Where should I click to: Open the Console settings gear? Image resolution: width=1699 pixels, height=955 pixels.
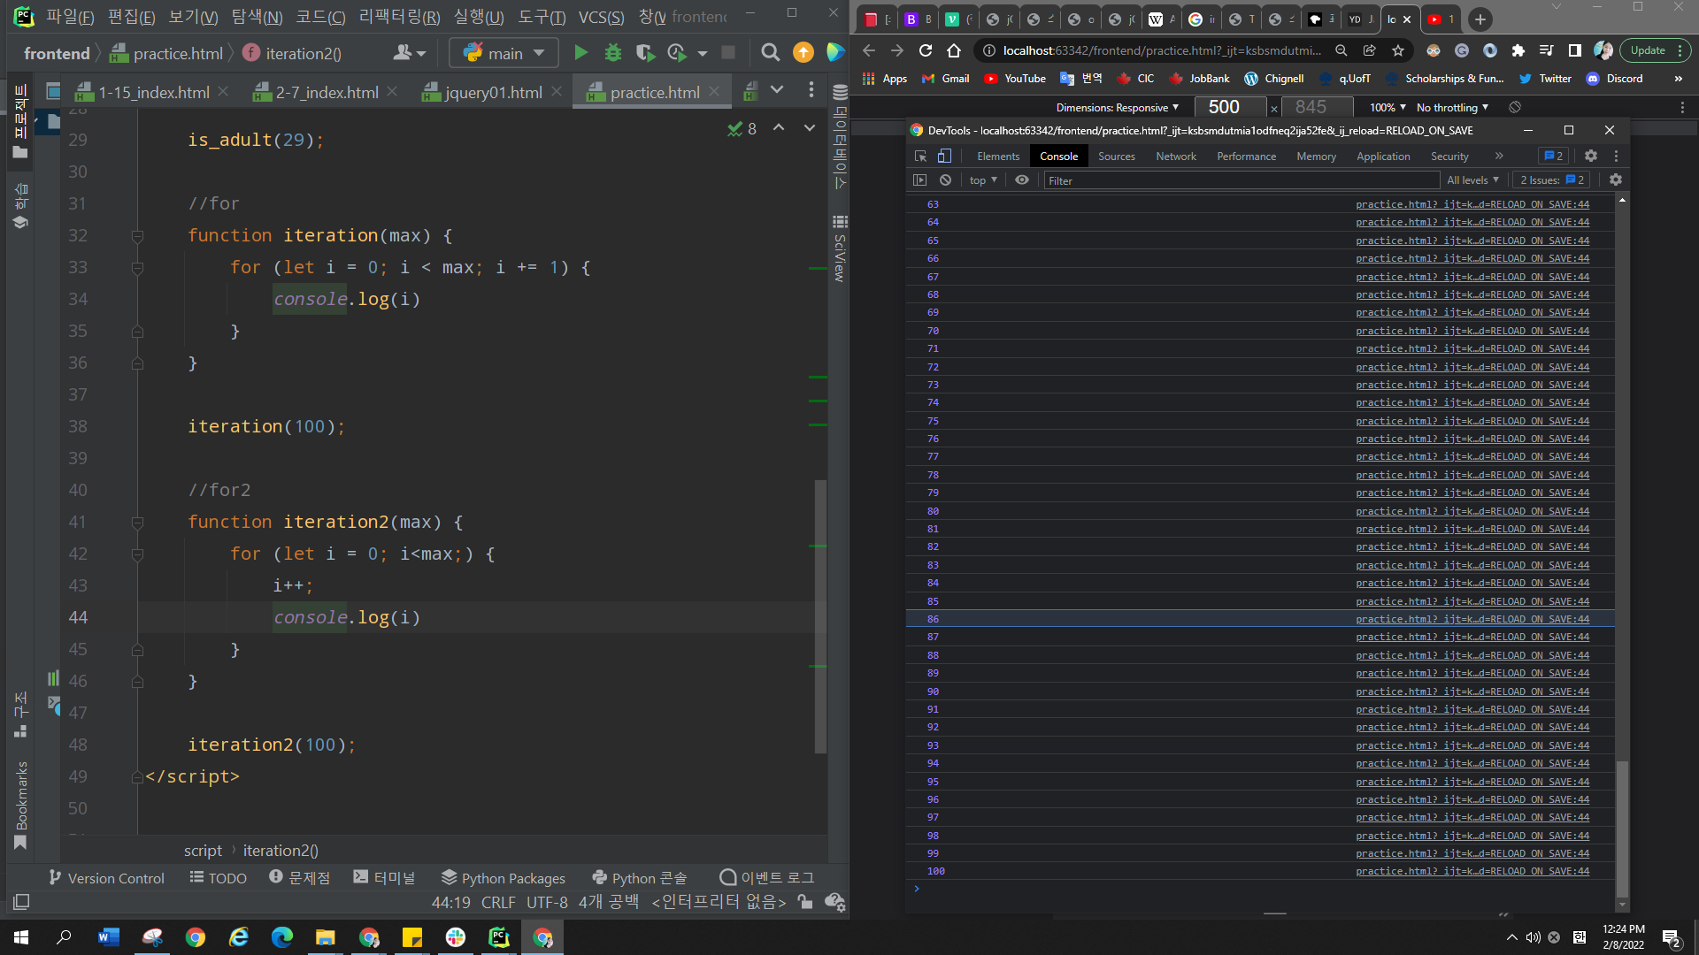pos(1615,180)
